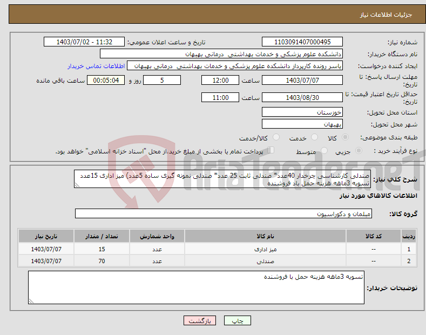Click the unit cell عدد in میز اداری row
The width and height of the screenshot is (426, 335).
[157, 249]
